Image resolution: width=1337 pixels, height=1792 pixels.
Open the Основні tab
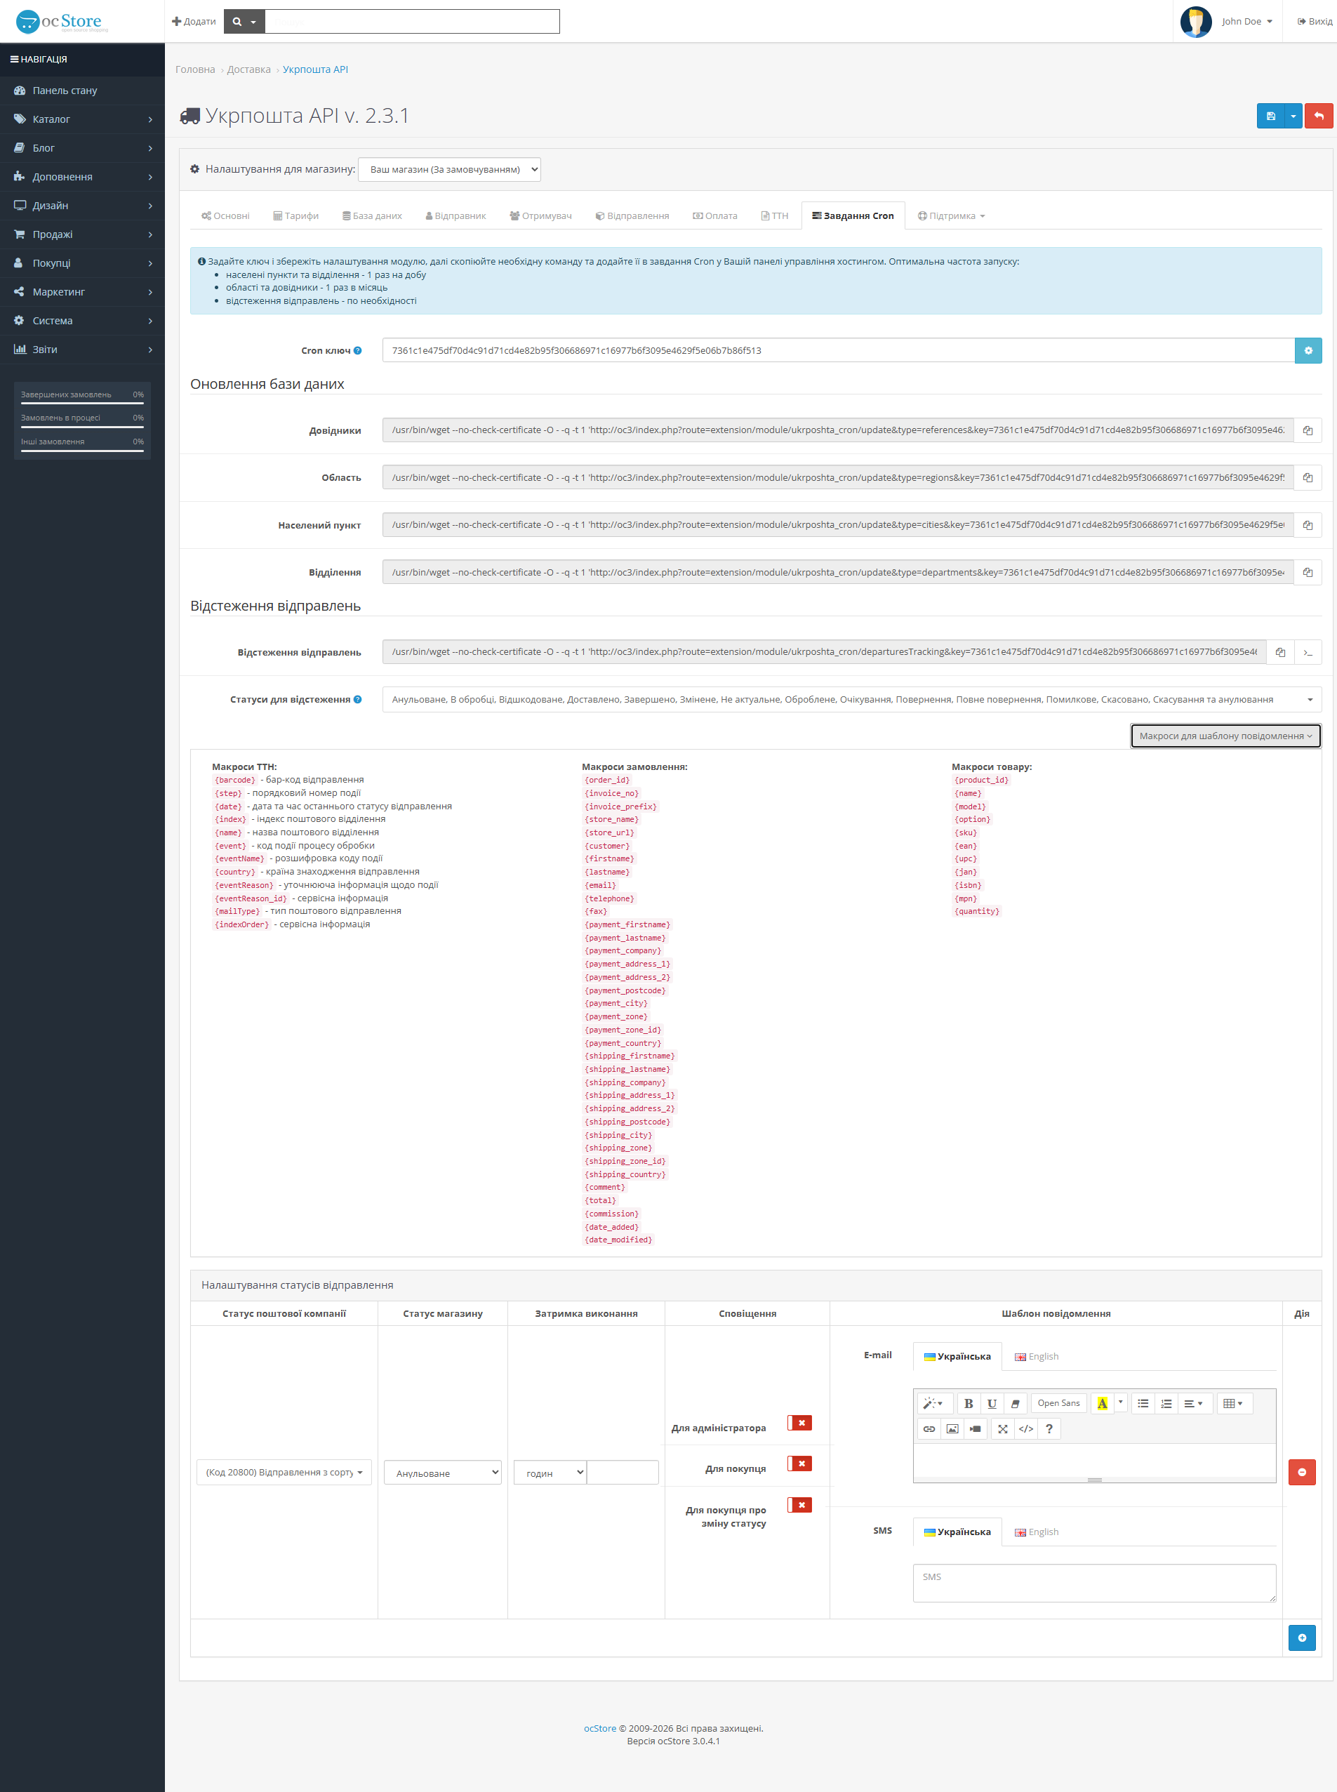[x=225, y=216]
